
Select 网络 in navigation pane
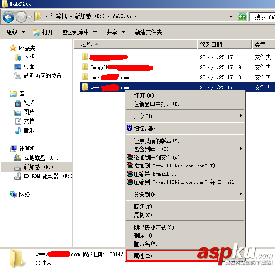click(20, 194)
